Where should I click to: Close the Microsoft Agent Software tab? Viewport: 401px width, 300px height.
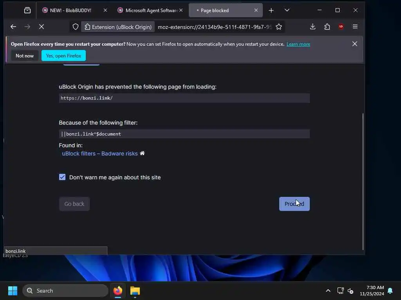click(181, 10)
